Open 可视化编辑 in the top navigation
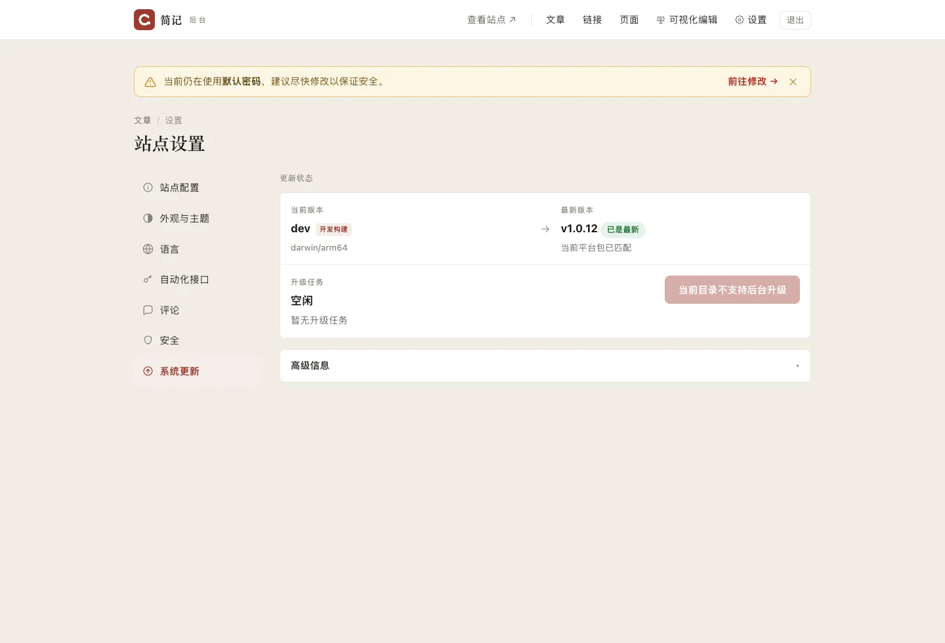Viewport: 945px width, 643px height. (687, 20)
